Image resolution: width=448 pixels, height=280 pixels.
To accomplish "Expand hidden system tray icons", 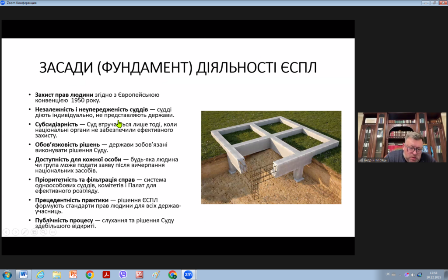I will coord(400,275).
